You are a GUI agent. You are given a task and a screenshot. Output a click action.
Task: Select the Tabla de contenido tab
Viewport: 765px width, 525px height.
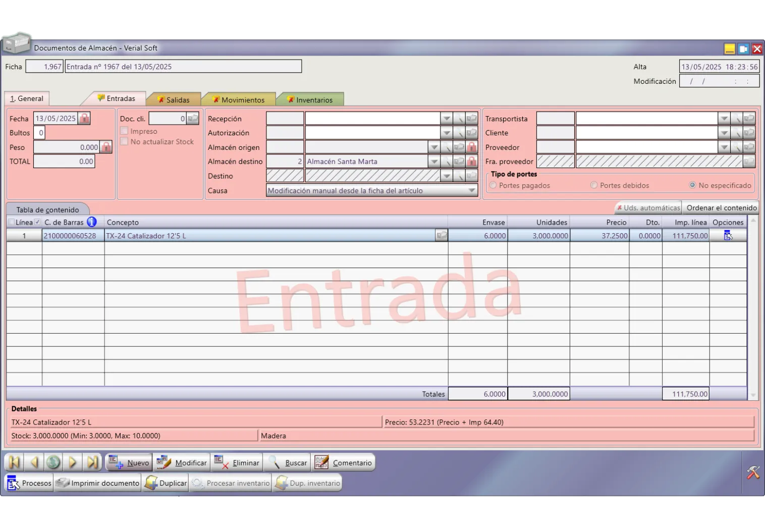pos(47,209)
